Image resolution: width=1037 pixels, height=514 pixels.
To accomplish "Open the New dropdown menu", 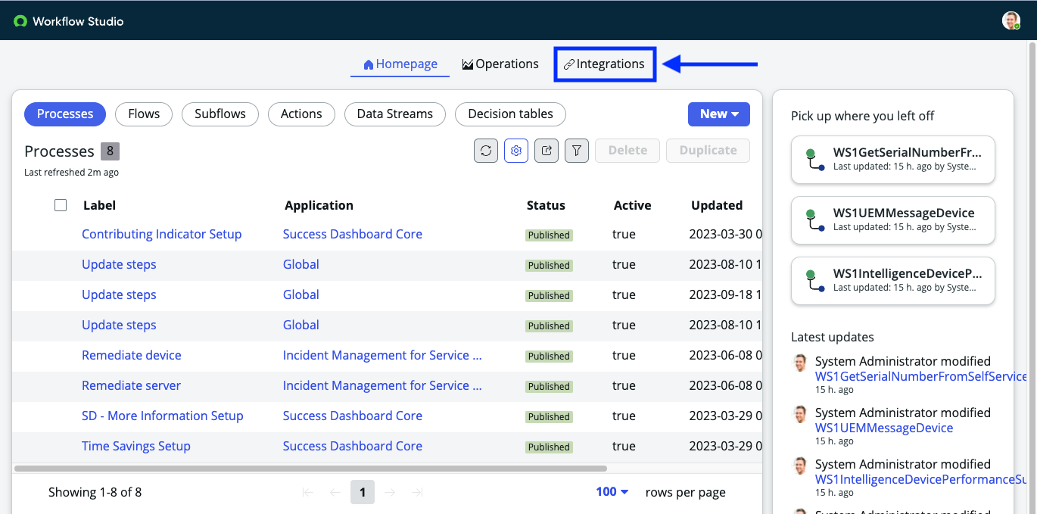I will click(718, 114).
